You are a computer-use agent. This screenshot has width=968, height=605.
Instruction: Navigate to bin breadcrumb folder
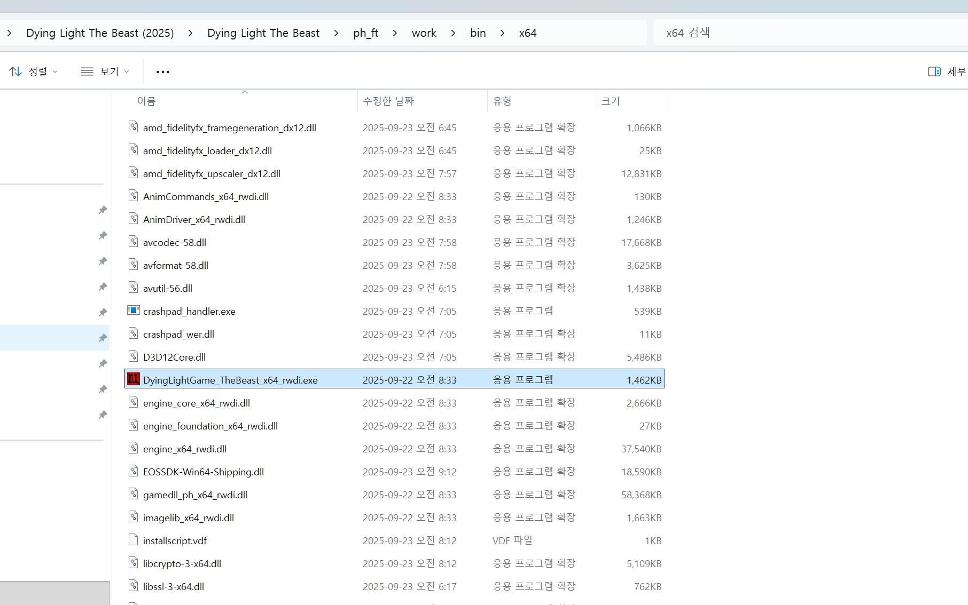click(x=478, y=33)
